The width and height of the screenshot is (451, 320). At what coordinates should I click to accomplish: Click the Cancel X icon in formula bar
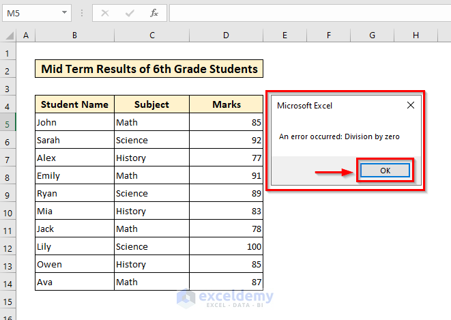click(105, 13)
